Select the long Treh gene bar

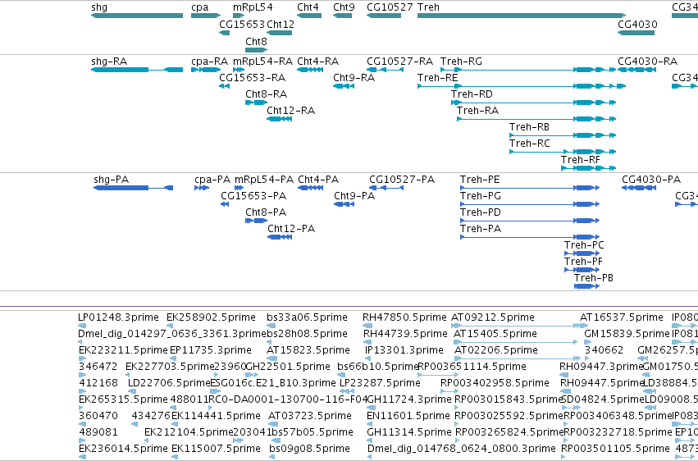[x=522, y=16]
